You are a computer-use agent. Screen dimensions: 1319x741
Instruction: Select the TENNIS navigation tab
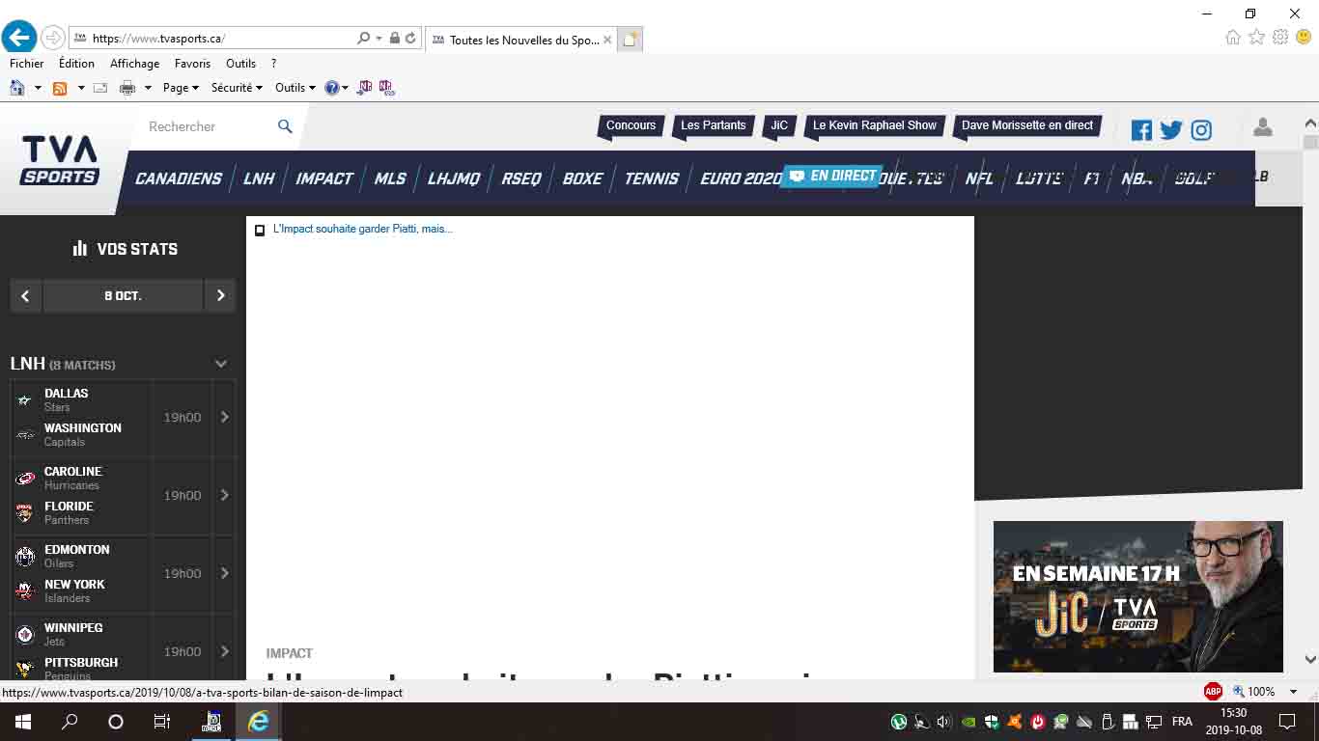pyautogui.click(x=652, y=178)
